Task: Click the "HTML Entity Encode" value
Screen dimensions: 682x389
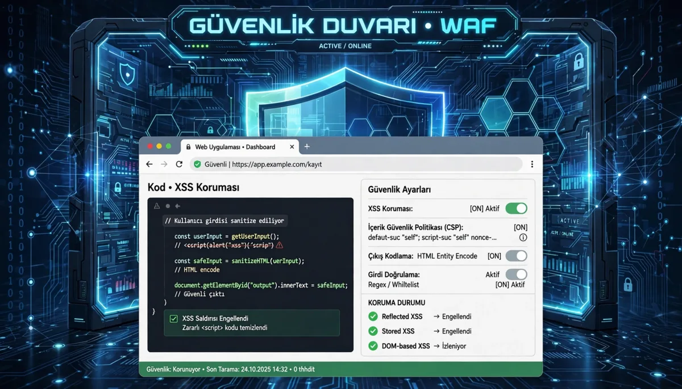Action: pos(447,256)
